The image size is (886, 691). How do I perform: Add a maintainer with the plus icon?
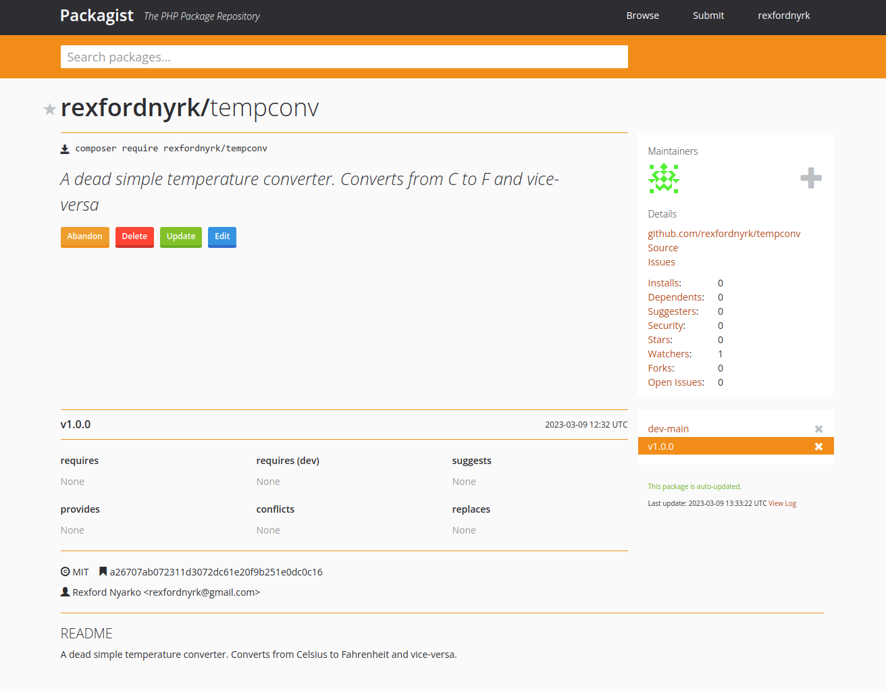point(811,178)
